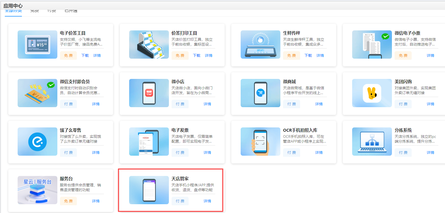View 详情 of 微信电子小票
Image resolution: width=445 pixels, height=213 pixels.
click(x=431, y=55)
